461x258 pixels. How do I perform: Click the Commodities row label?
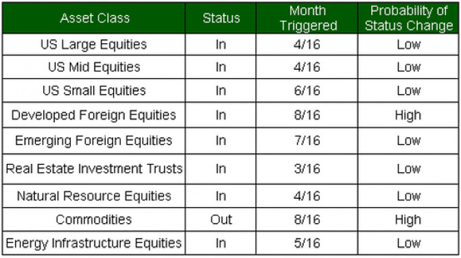coord(94,220)
